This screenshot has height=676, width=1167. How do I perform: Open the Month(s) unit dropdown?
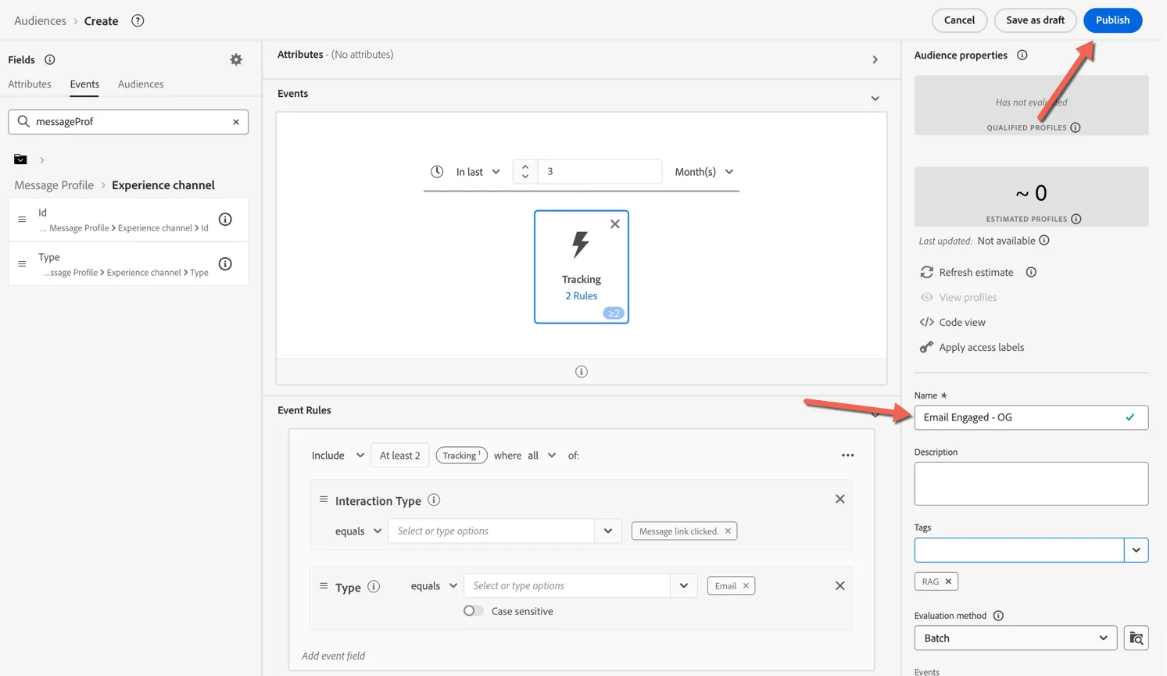tap(704, 172)
